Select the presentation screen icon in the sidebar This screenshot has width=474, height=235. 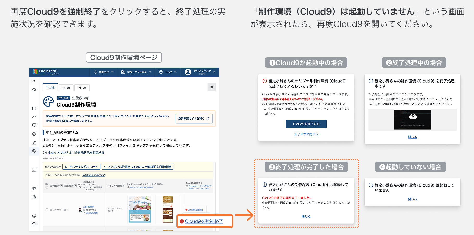[34, 125]
